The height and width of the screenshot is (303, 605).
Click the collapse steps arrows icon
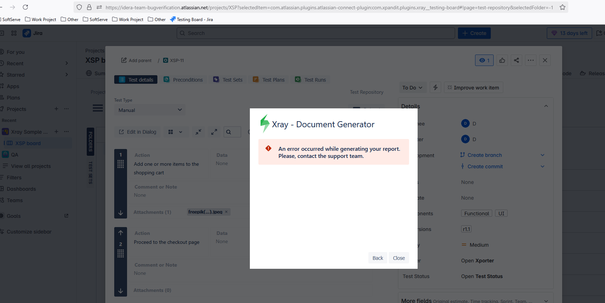point(198,132)
